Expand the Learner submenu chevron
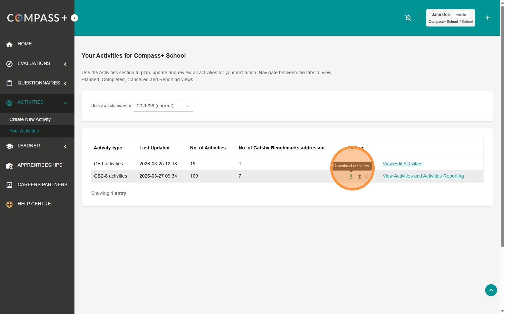The height and width of the screenshot is (314, 505). pos(65,146)
